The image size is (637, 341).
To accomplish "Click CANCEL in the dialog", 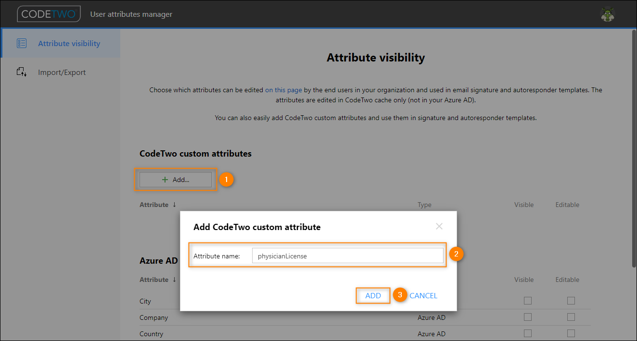I will (x=423, y=296).
